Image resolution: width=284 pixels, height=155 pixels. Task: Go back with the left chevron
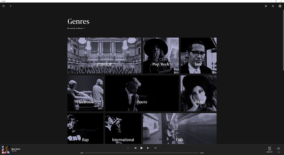pyautogui.click(x=11, y=6)
